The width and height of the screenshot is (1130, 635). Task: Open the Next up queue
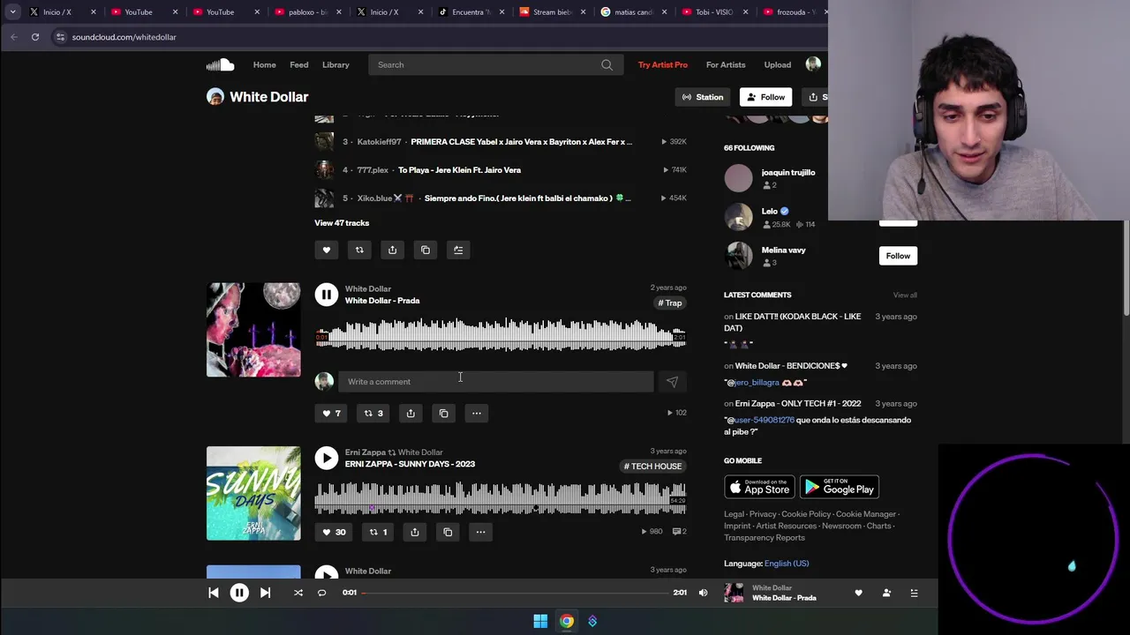click(x=914, y=593)
